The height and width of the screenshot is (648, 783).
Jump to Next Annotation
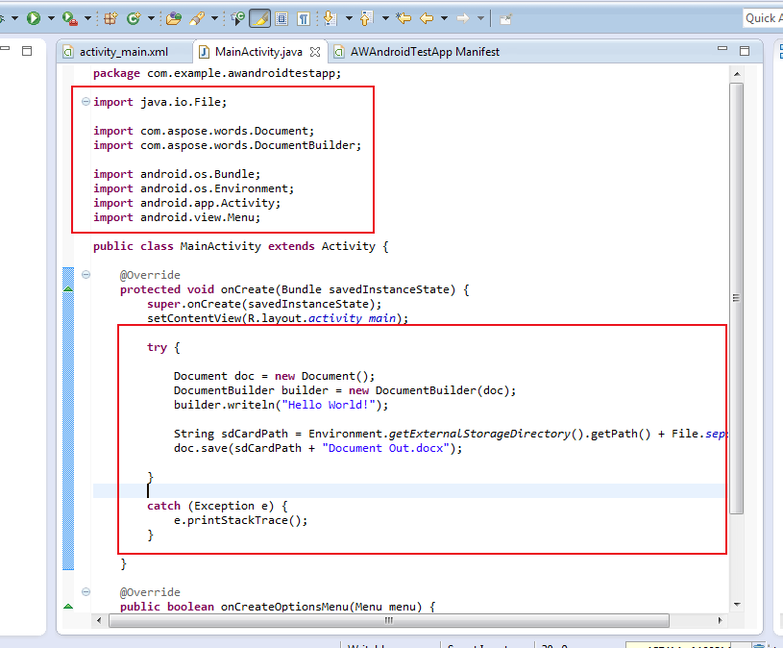[x=330, y=18]
